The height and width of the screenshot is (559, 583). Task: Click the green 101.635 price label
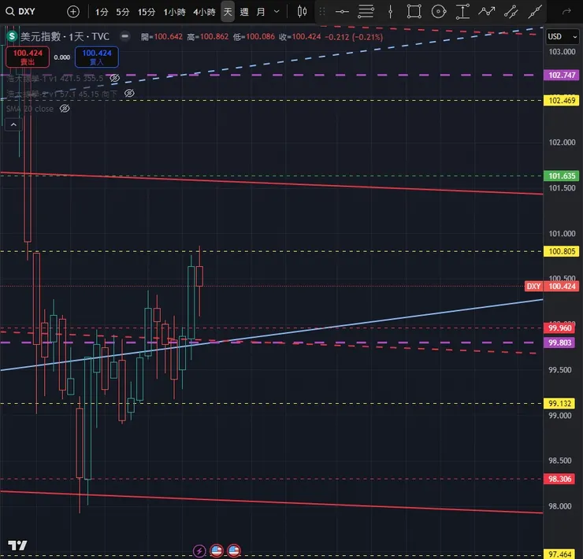562,176
